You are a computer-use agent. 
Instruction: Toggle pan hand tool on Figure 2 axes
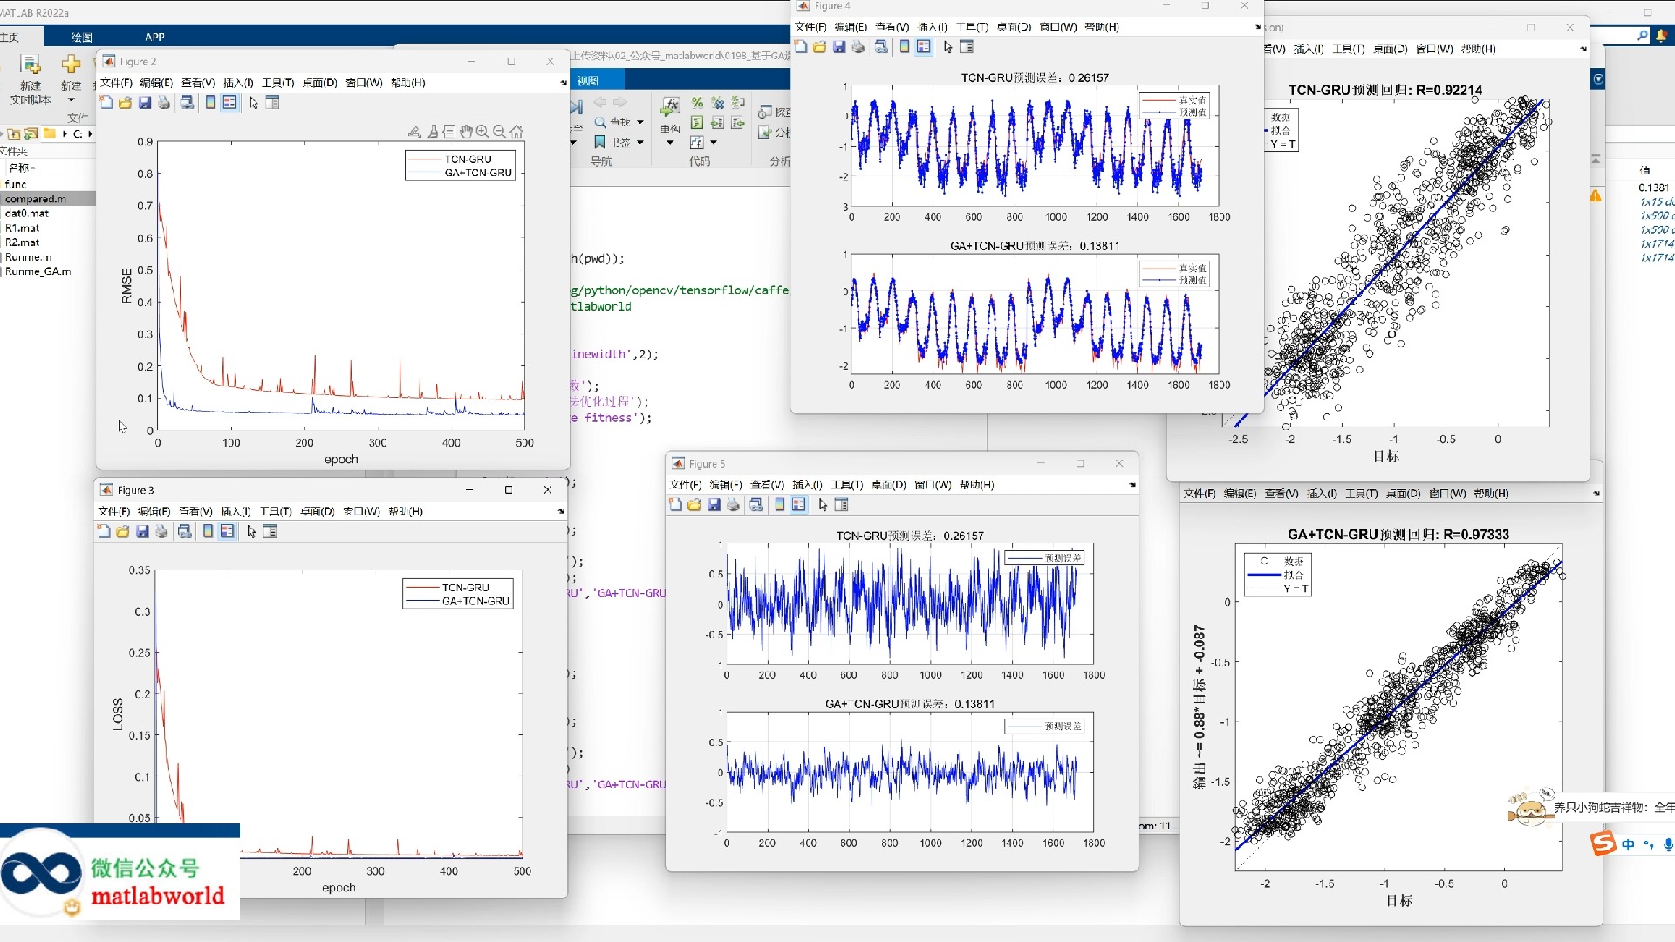point(466,132)
